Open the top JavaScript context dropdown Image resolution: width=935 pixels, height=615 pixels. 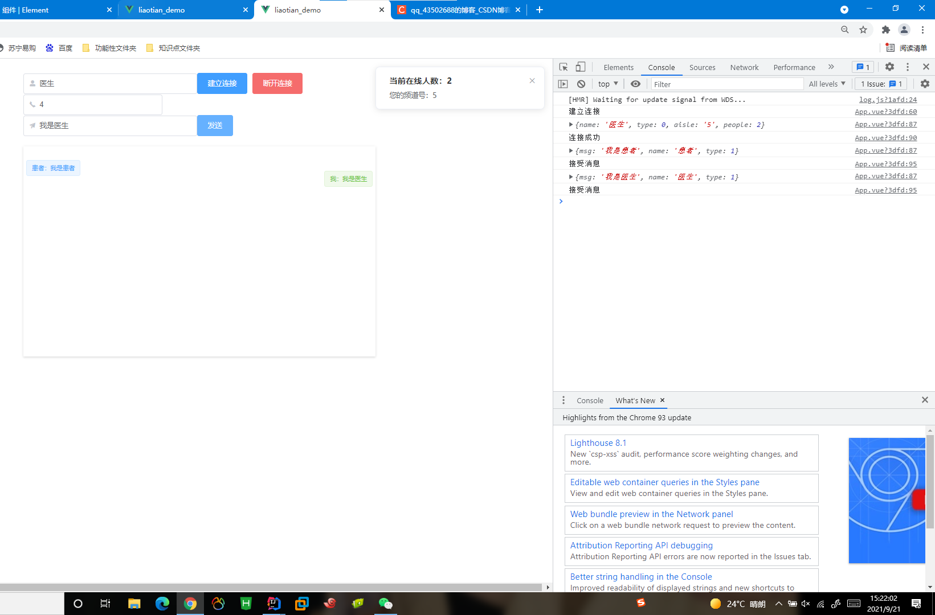coord(608,84)
